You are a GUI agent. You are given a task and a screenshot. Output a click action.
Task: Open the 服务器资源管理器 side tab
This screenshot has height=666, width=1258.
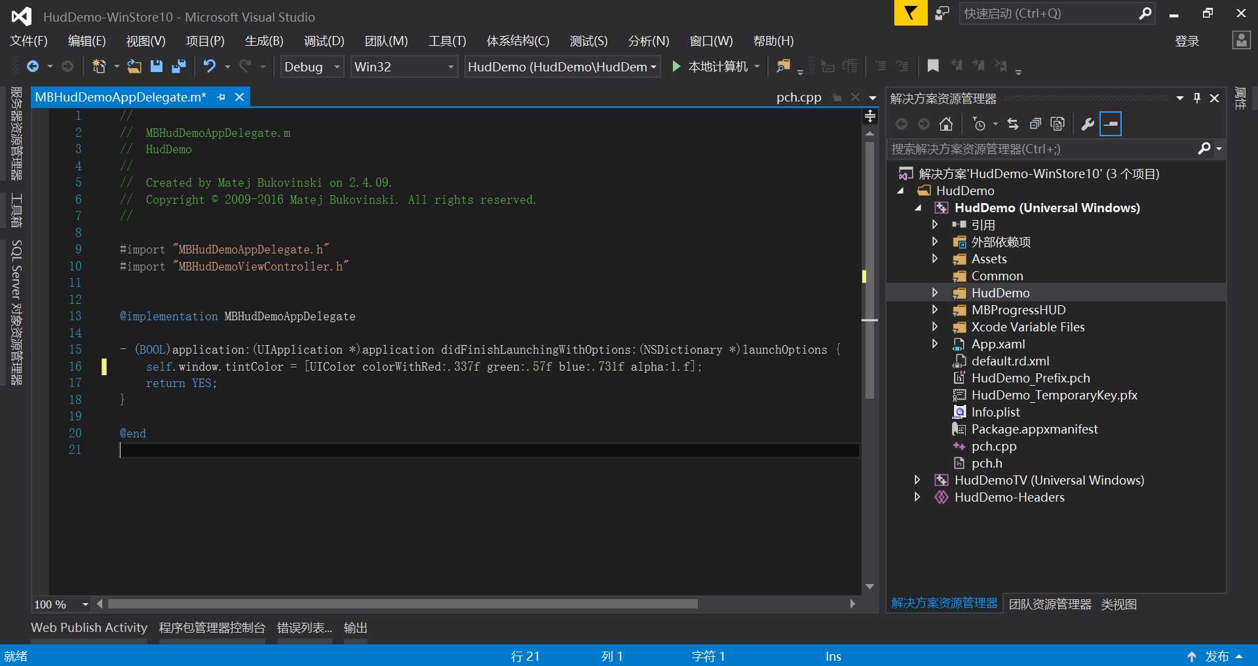(16, 134)
